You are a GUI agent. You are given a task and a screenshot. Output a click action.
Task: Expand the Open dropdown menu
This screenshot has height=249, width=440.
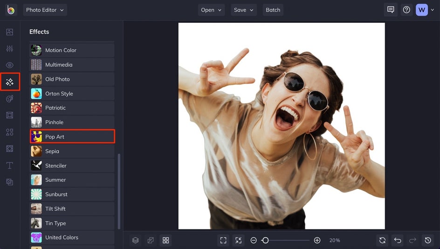coord(211,10)
